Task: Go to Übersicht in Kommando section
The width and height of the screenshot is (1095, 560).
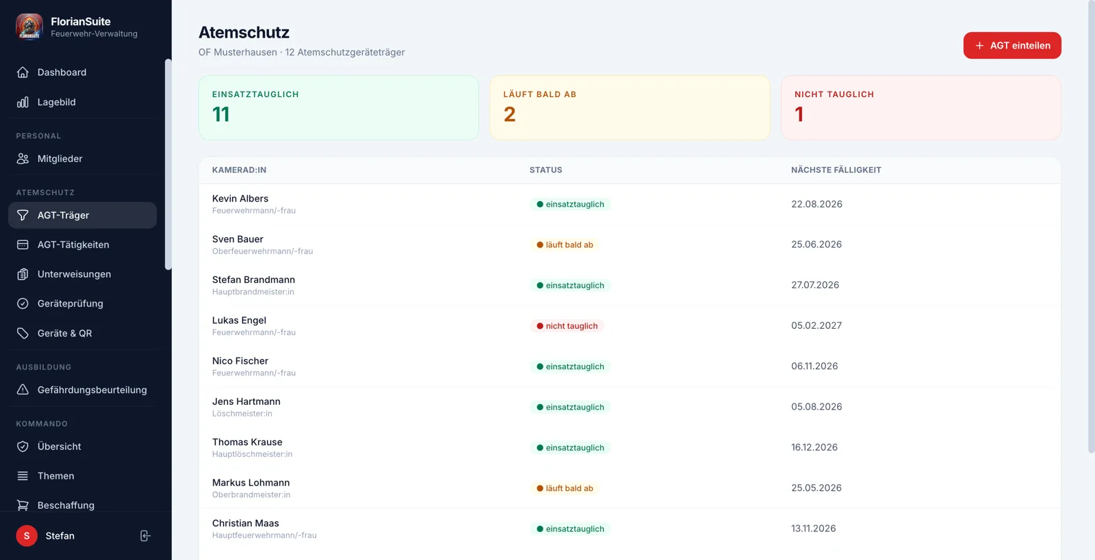Action: click(82, 446)
